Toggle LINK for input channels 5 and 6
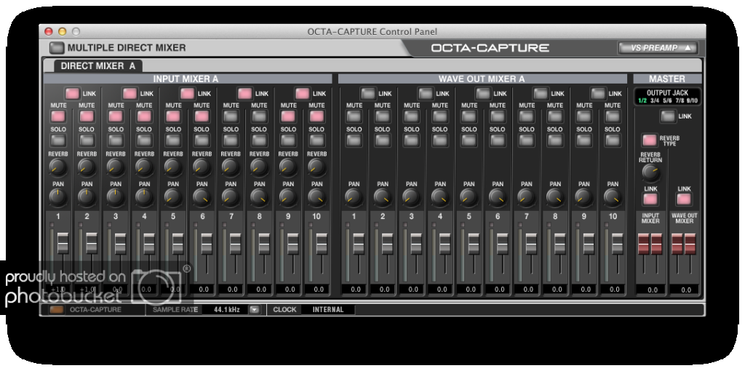 [188, 94]
